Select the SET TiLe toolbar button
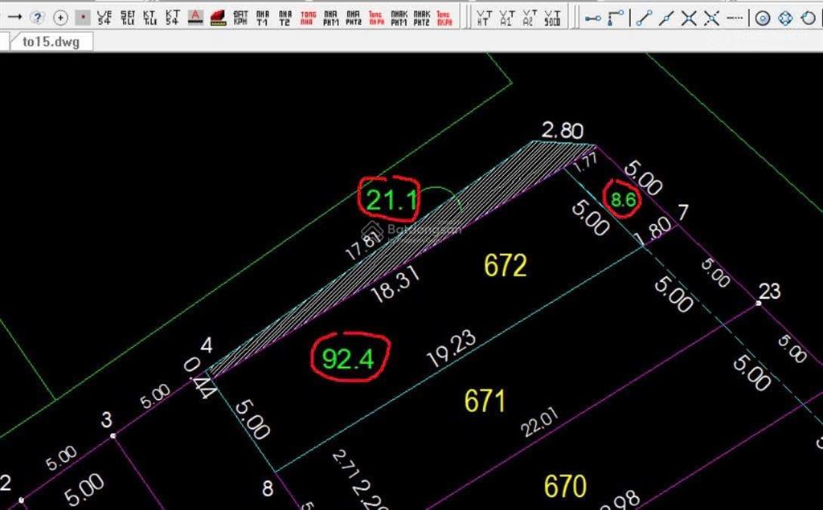This screenshot has width=823, height=510. point(128,18)
